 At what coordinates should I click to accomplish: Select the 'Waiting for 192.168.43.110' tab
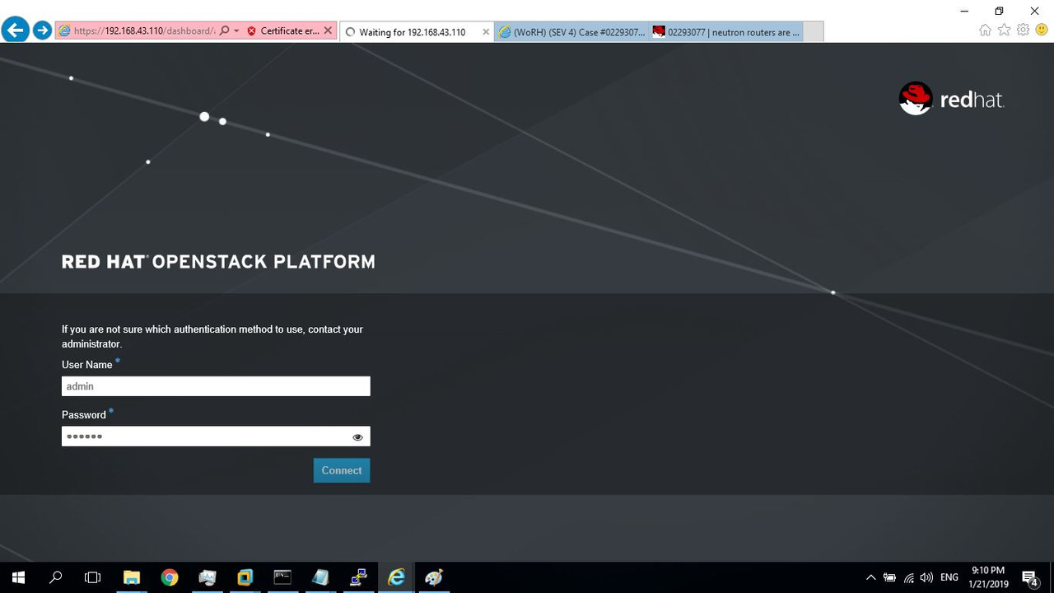pyautogui.click(x=412, y=32)
